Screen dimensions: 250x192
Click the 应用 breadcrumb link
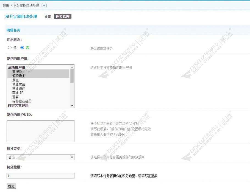(x=6, y=5)
